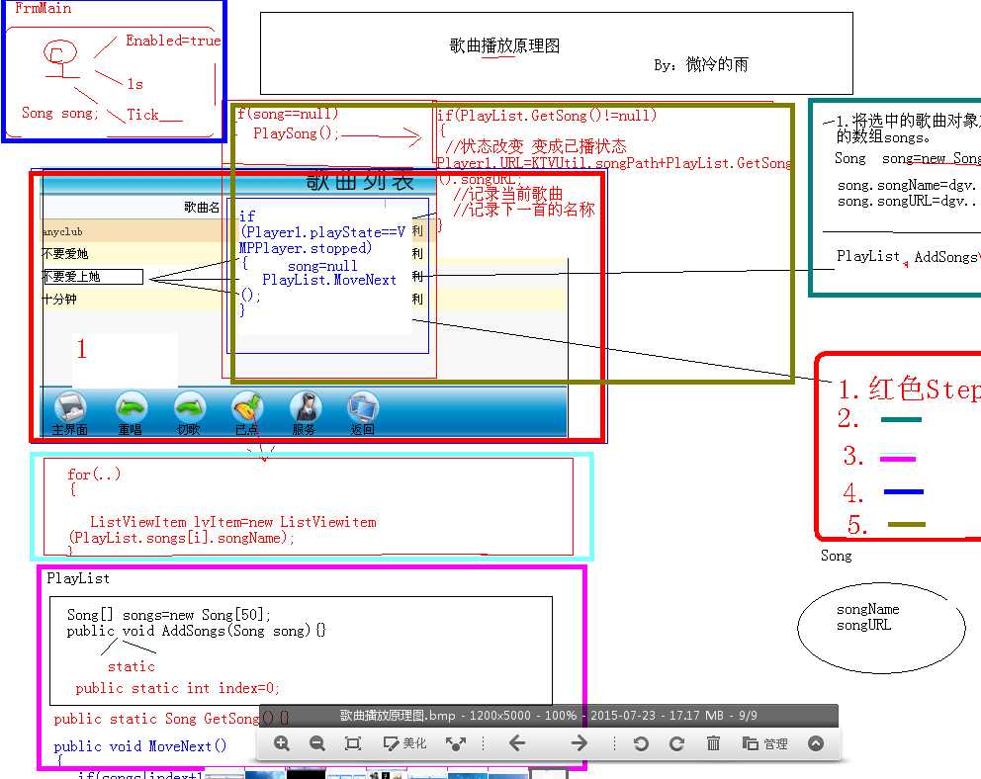This screenshot has height=779, width=981.
Task: Click the Tick label
Action: click(x=142, y=115)
